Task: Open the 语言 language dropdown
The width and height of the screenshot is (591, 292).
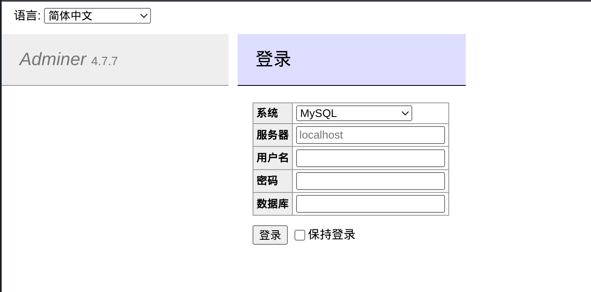Action: pyautogui.click(x=97, y=16)
